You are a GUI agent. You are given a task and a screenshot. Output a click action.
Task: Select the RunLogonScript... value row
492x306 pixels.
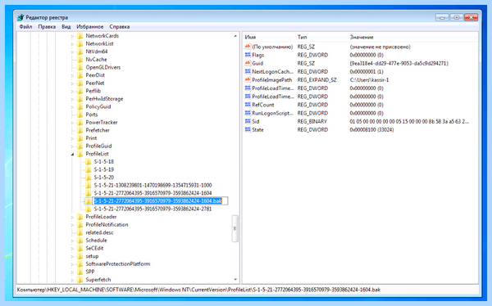coord(361,113)
